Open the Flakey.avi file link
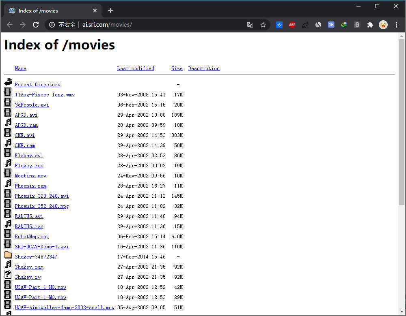This screenshot has width=406, height=316. coord(29,156)
